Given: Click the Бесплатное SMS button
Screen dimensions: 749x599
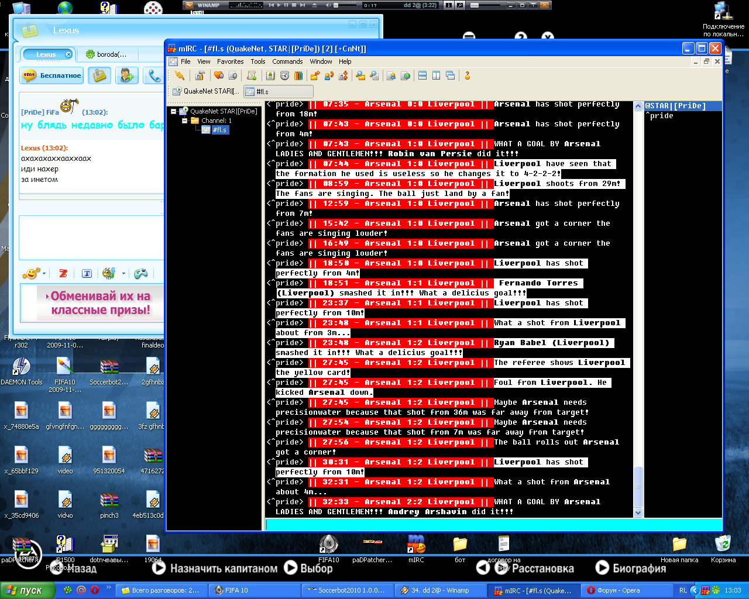Looking at the screenshot, I should pyautogui.click(x=53, y=75).
